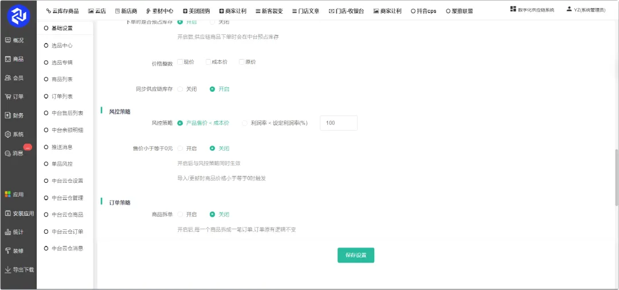
Task: Open 应用 apps section
Action: pos(14,194)
